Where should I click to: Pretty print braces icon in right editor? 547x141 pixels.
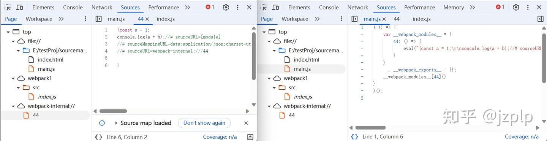point(354,137)
